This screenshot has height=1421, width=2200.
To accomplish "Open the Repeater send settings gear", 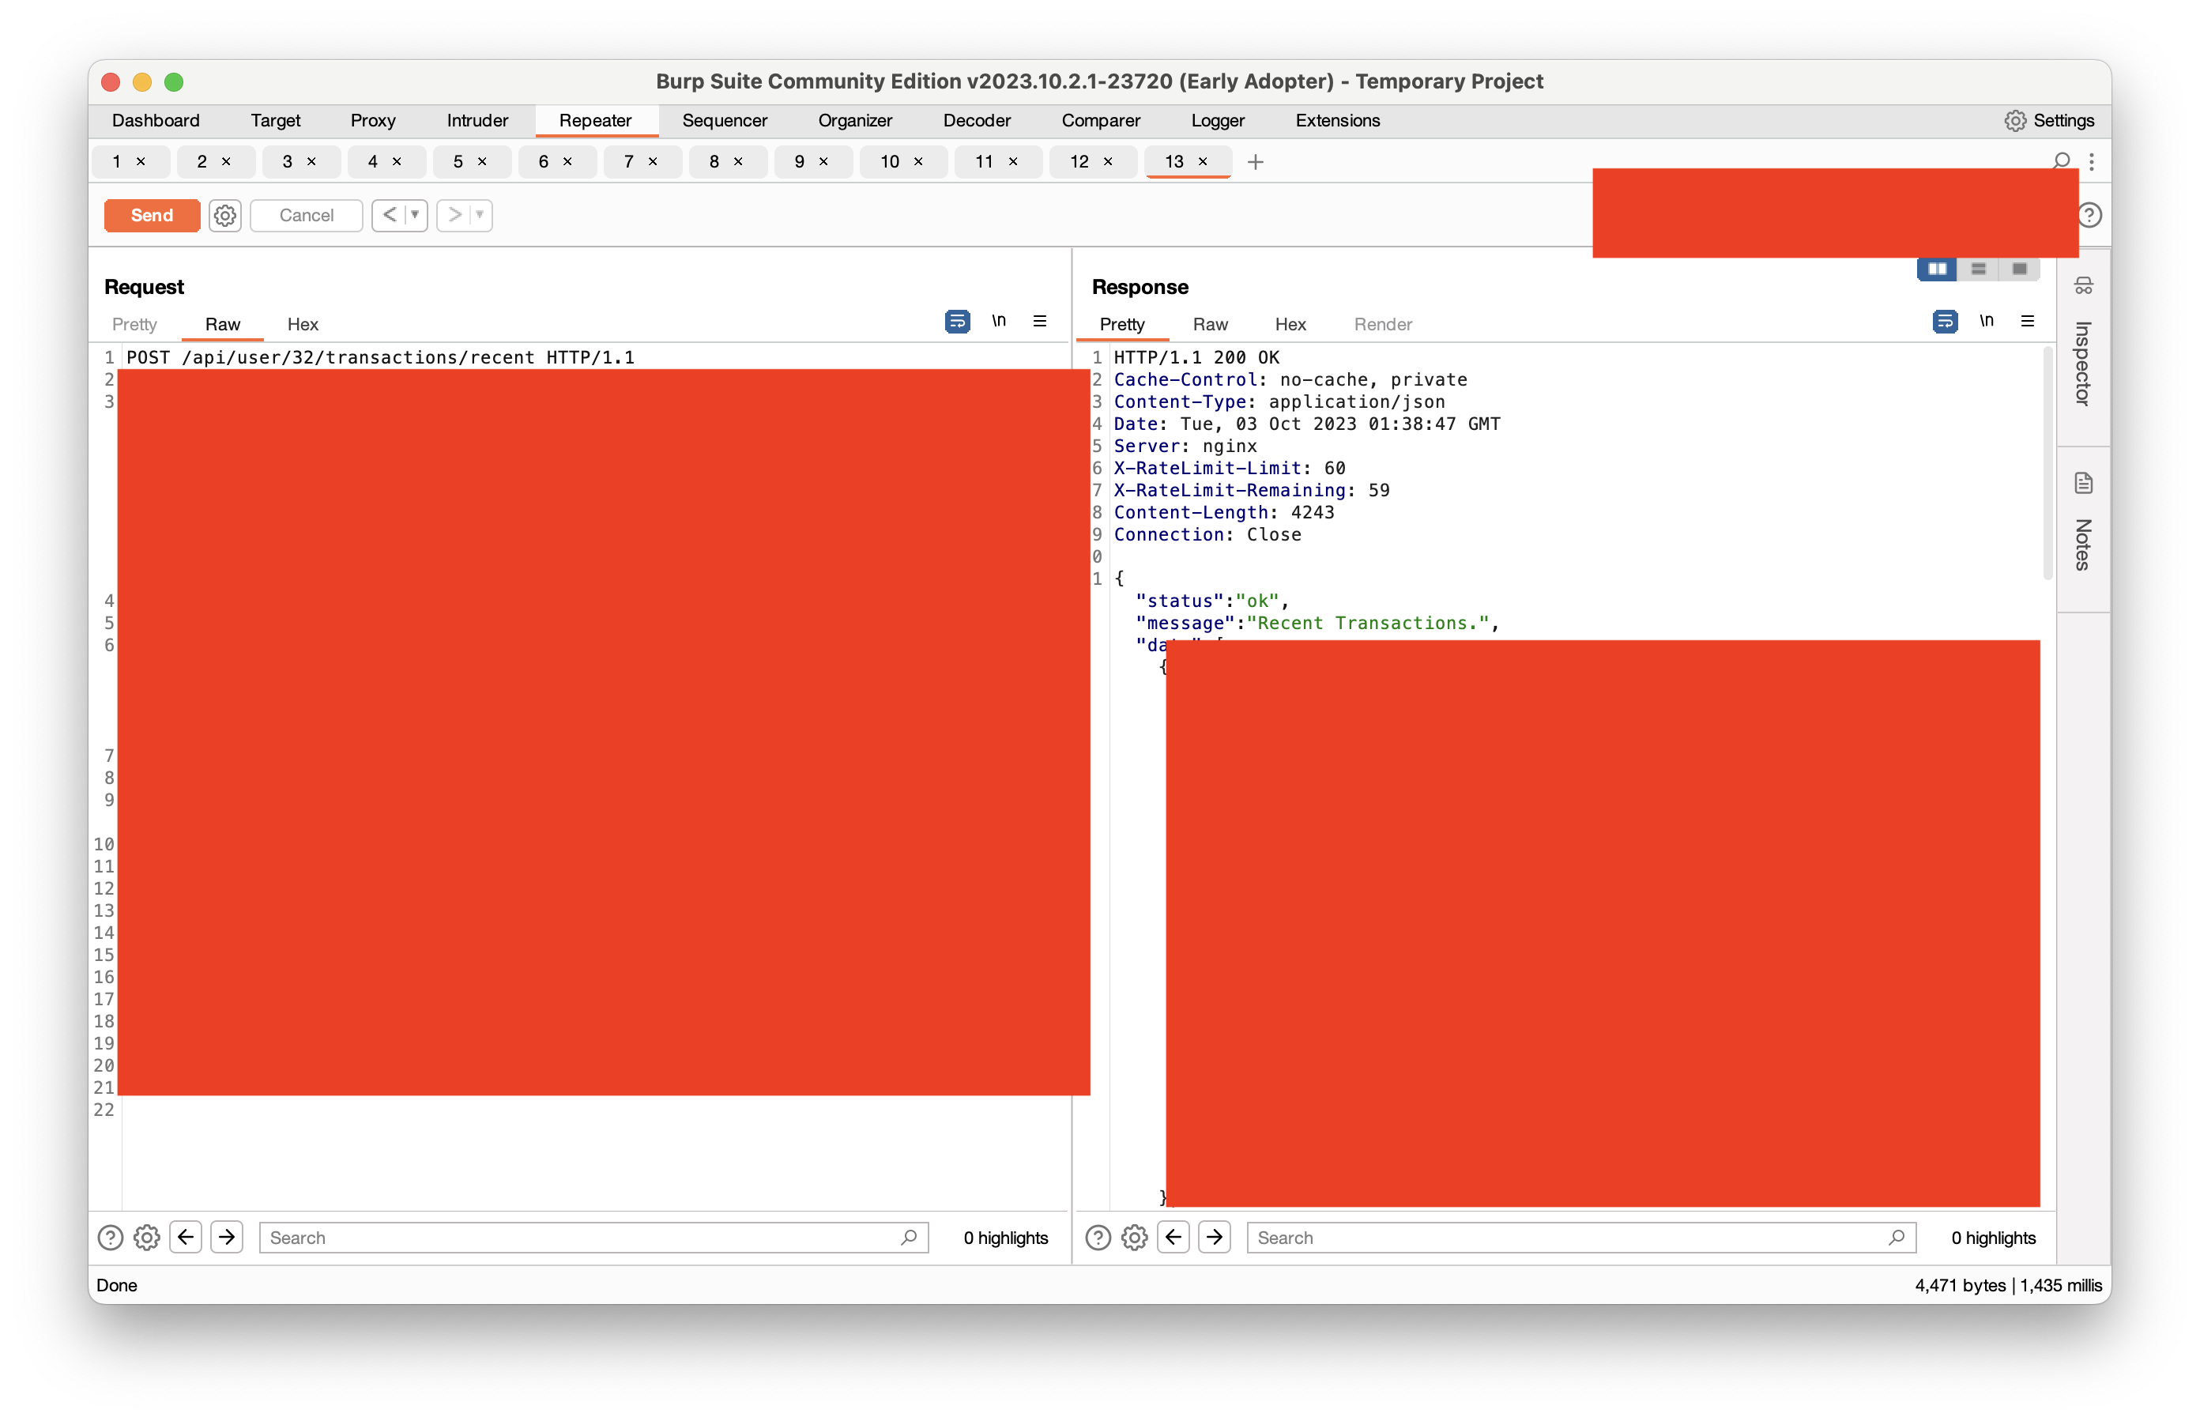I will point(224,215).
